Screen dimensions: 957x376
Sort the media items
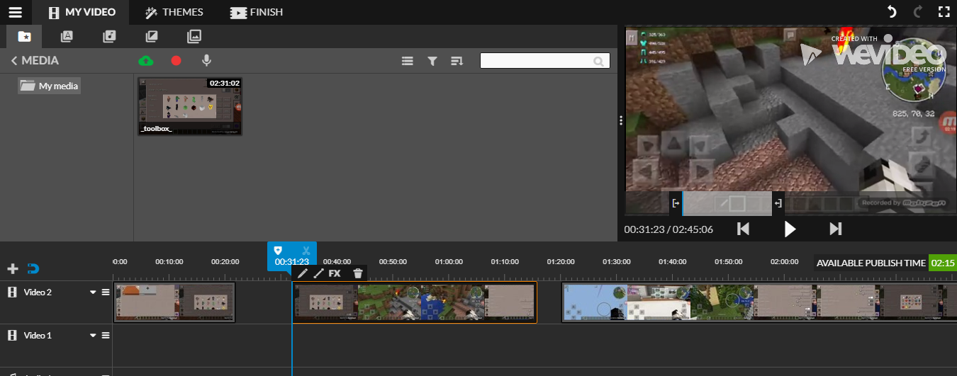457,62
